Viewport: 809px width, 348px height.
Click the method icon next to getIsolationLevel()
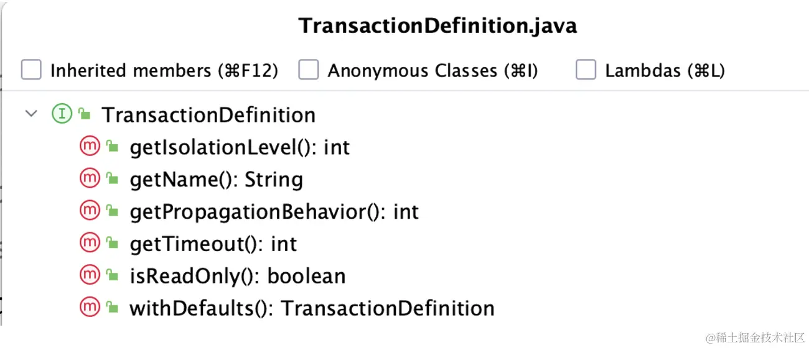pyautogui.click(x=90, y=147)
